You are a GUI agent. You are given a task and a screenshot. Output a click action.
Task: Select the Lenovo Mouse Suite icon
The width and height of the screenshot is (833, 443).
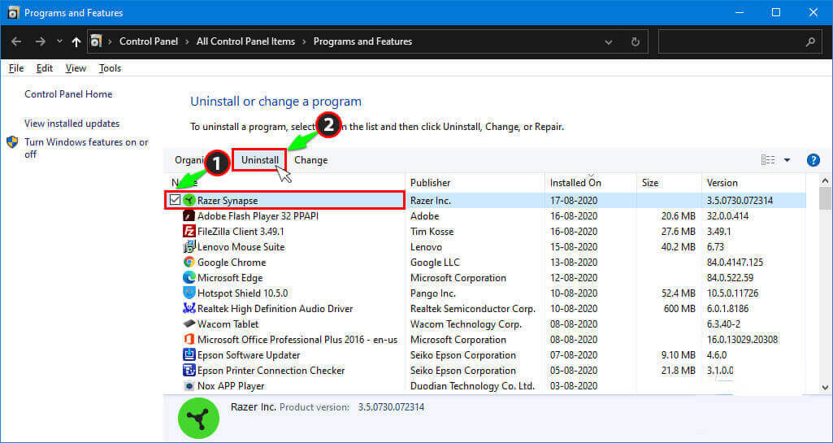pos(189,247)
